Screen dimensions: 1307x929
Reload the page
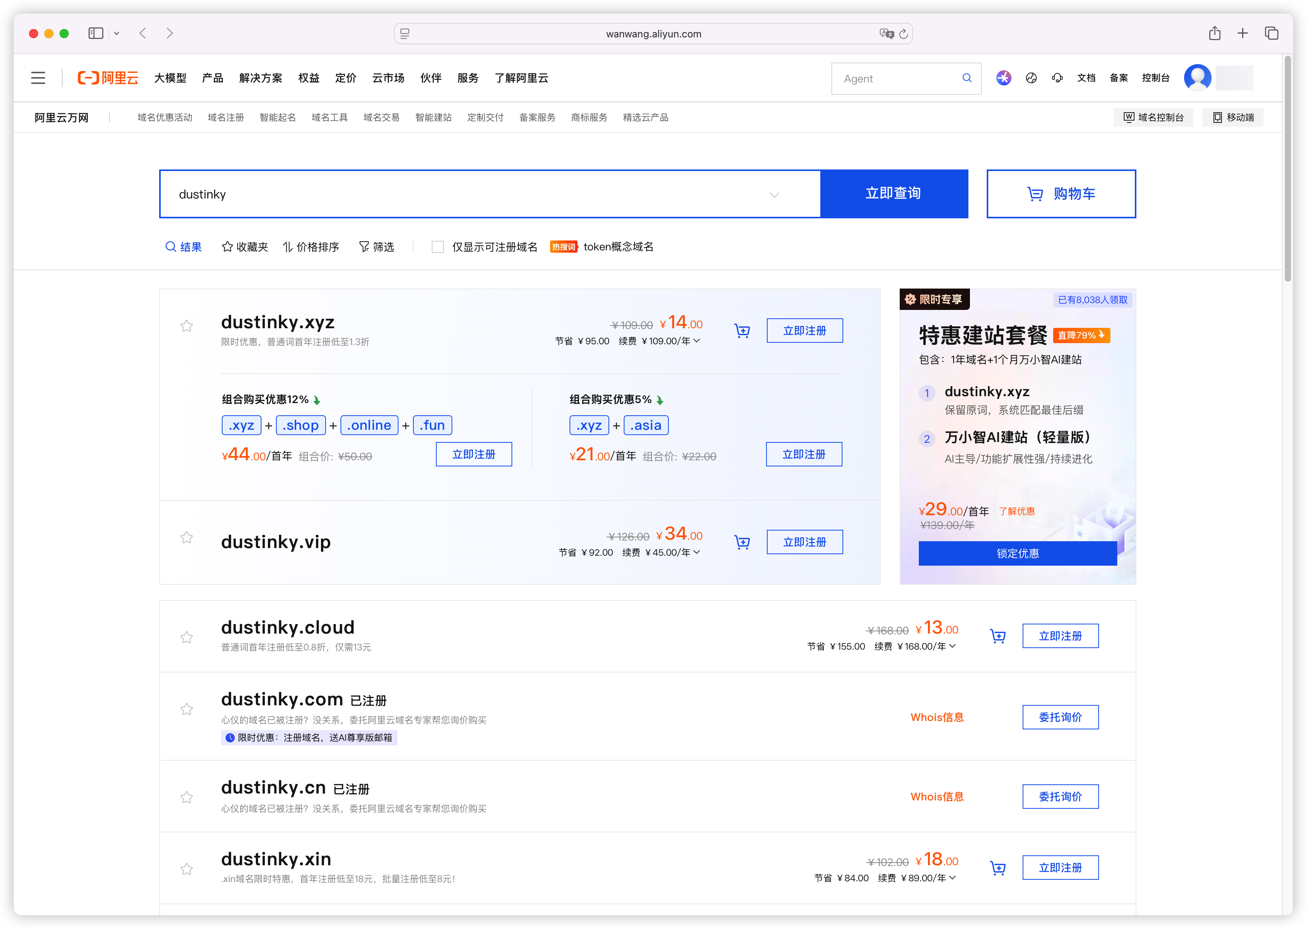tap(903, 34)
